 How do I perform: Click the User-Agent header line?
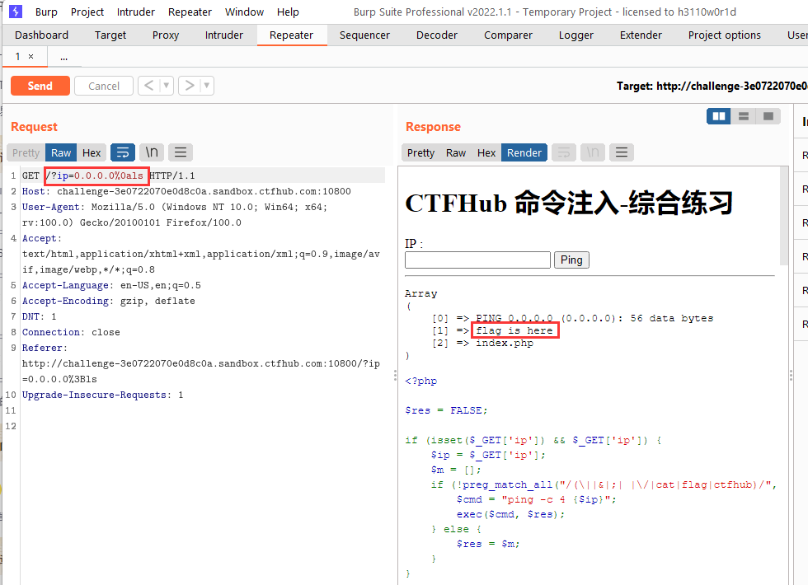tap(175, 215)
